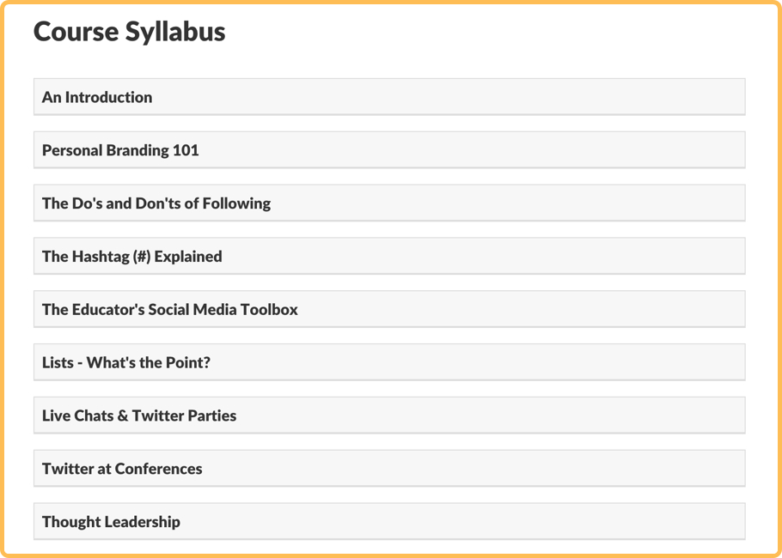Image resolution: width=782 pixels, height=558 pixels.
Task: Open the Twitter at Conferences section
Action: 389,469
